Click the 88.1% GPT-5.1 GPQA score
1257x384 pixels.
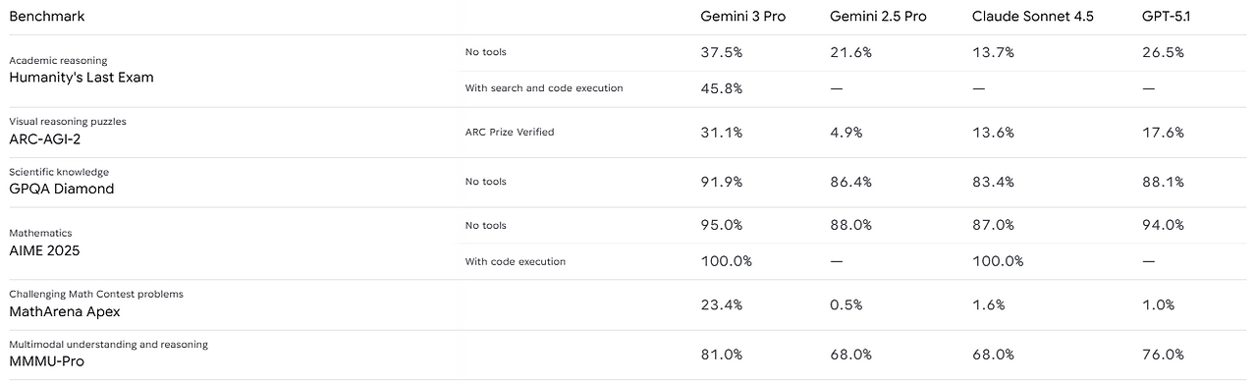(x=1164, y=182)
